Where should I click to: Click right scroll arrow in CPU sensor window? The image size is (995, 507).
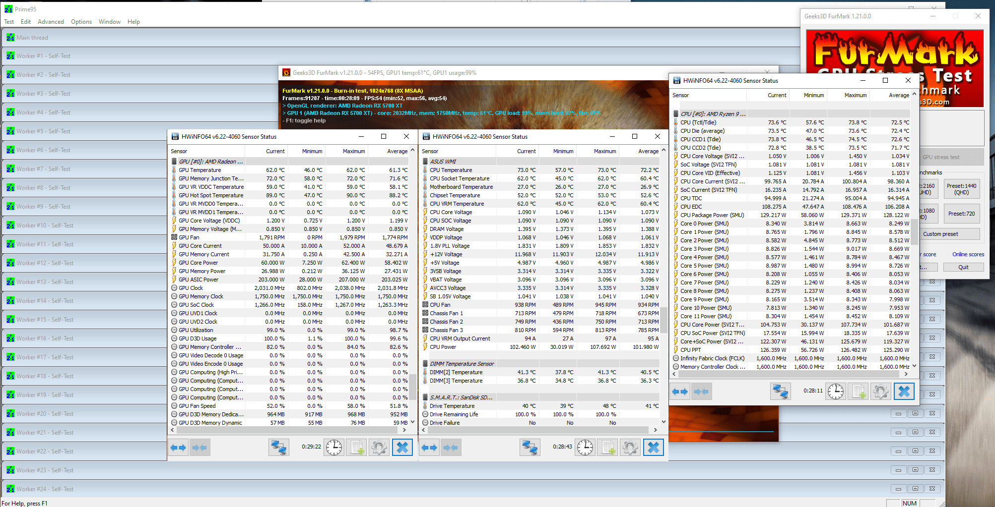[906, 374]
